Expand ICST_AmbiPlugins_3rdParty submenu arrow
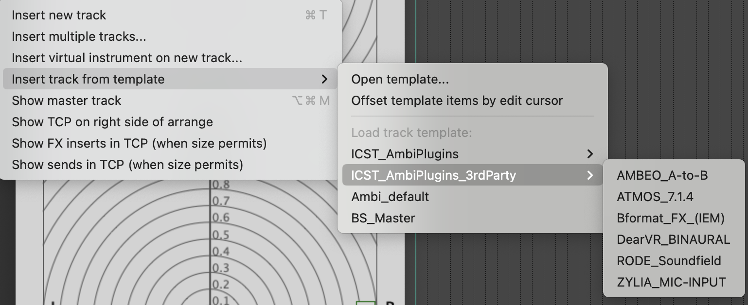The height and width of the screenshot is (305, 748). (x=590, y=175)
